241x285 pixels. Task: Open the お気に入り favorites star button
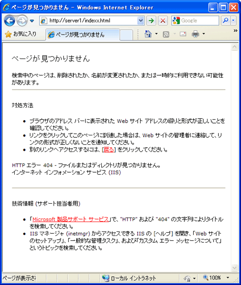pos(21,34)
